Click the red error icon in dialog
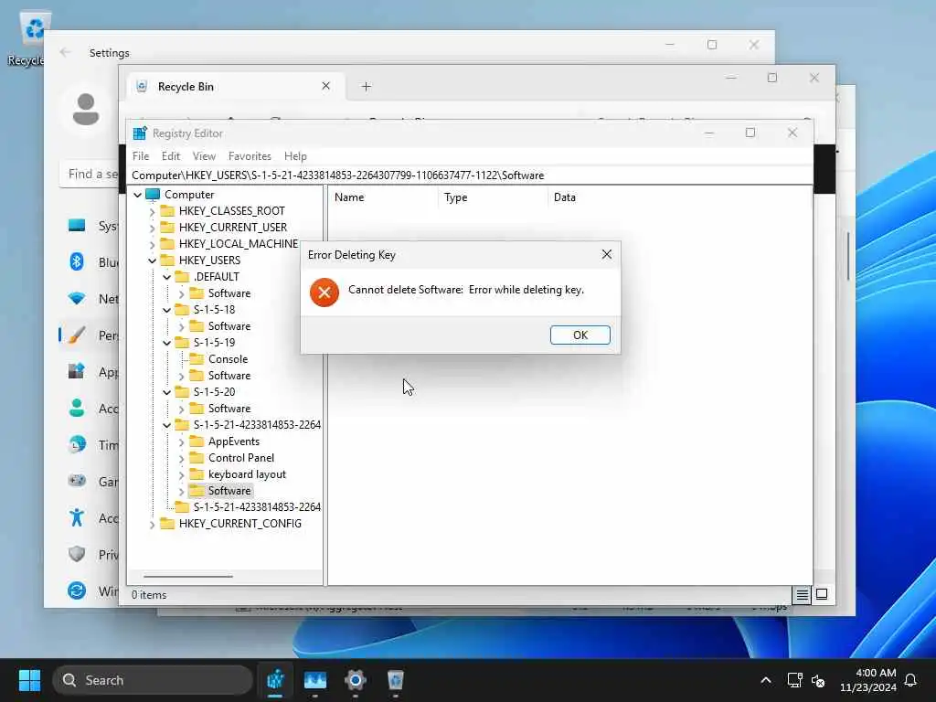This screenshot has height=702, width=936. tap(324, 292)
